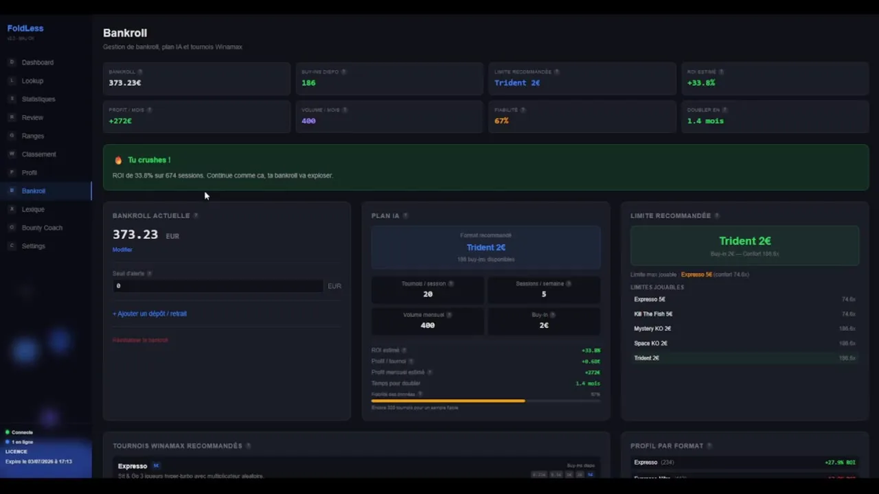Click the +33.8% ROI ESTIMÉ card value

(x=701, y=83)
